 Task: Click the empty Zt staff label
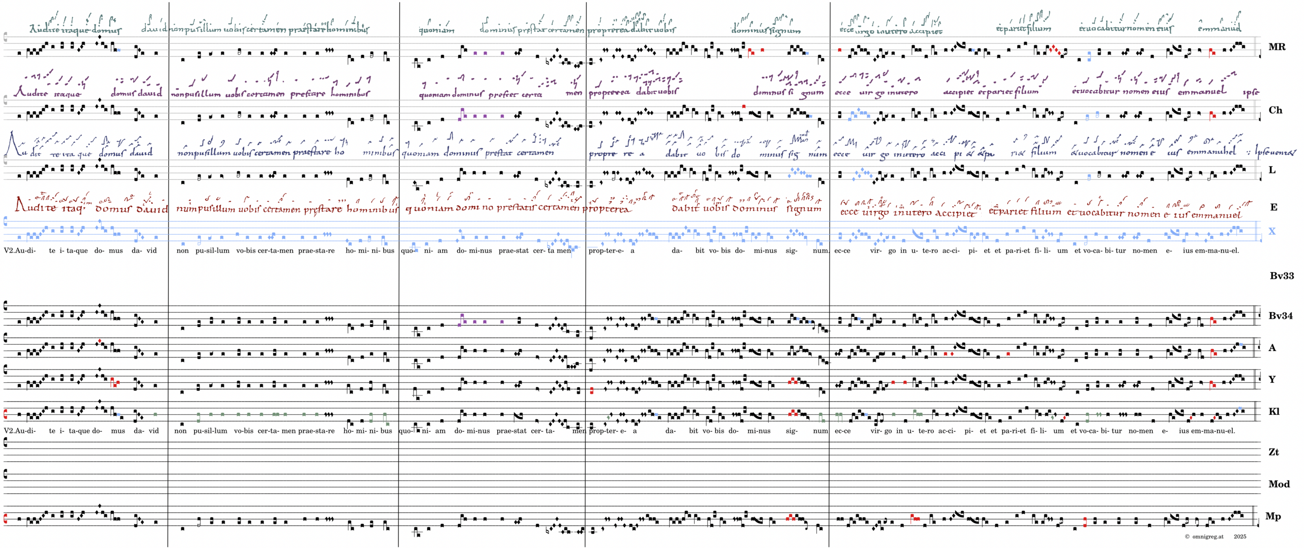[1274, 452]
